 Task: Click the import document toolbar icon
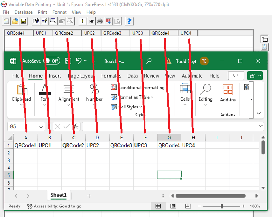36,21
